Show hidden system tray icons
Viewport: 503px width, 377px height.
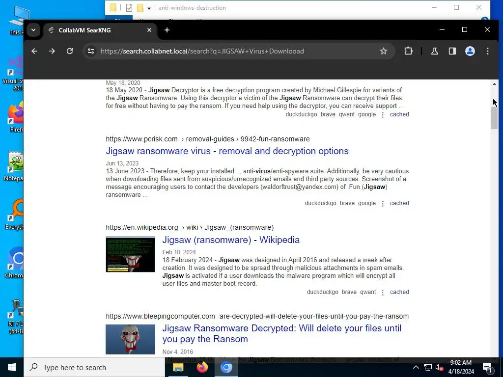[416, 367]
